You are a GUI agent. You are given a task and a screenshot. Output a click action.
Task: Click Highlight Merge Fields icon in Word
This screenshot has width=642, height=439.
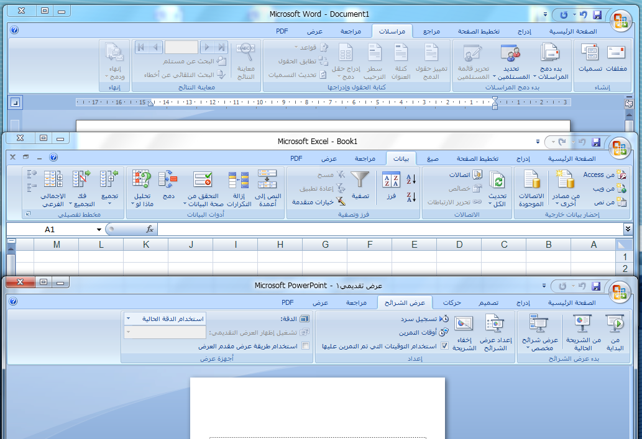[x=431, y=52]
